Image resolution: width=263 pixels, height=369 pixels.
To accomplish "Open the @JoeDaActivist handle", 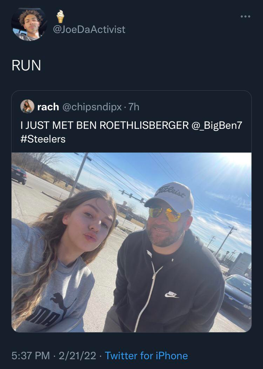I will click(x=89, y=29).
